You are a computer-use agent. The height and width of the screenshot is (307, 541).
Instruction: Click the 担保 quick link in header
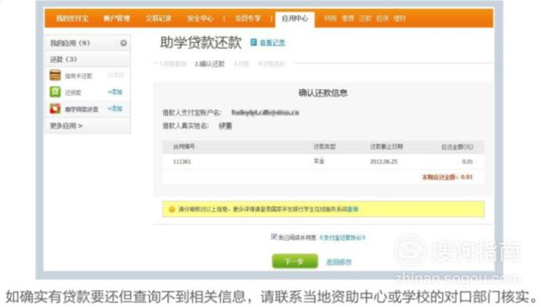click(x=382, y=18)
